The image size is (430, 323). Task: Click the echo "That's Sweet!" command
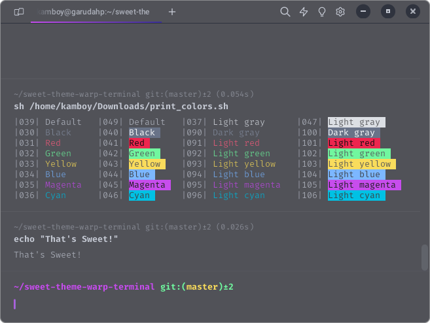[66, 239]
